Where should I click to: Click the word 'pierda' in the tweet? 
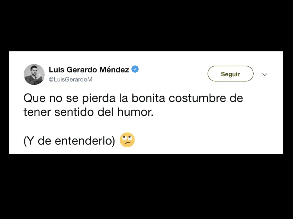(x=99, y=98)
